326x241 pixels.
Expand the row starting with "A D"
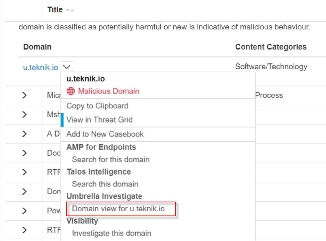click(24, 134)
